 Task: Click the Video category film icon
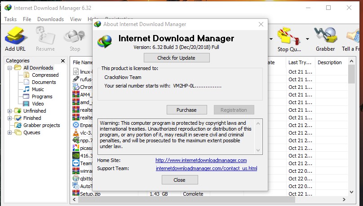pyautogui.click(x=26, y=104)
